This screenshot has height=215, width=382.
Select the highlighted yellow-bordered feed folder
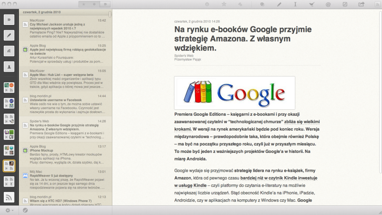9,166
